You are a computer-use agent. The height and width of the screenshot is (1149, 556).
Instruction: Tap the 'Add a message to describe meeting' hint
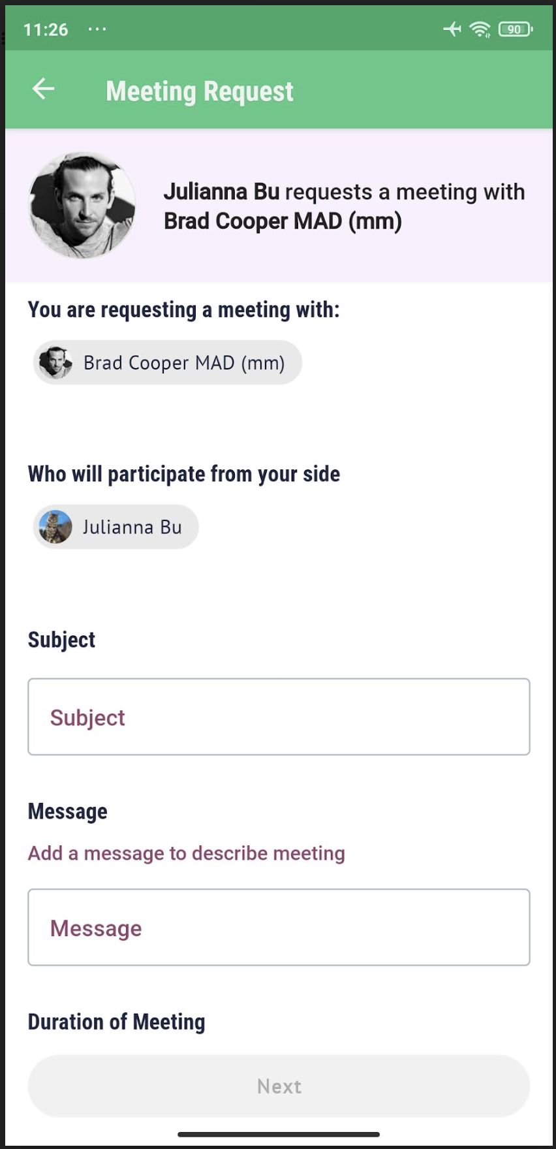click(187, 853)
